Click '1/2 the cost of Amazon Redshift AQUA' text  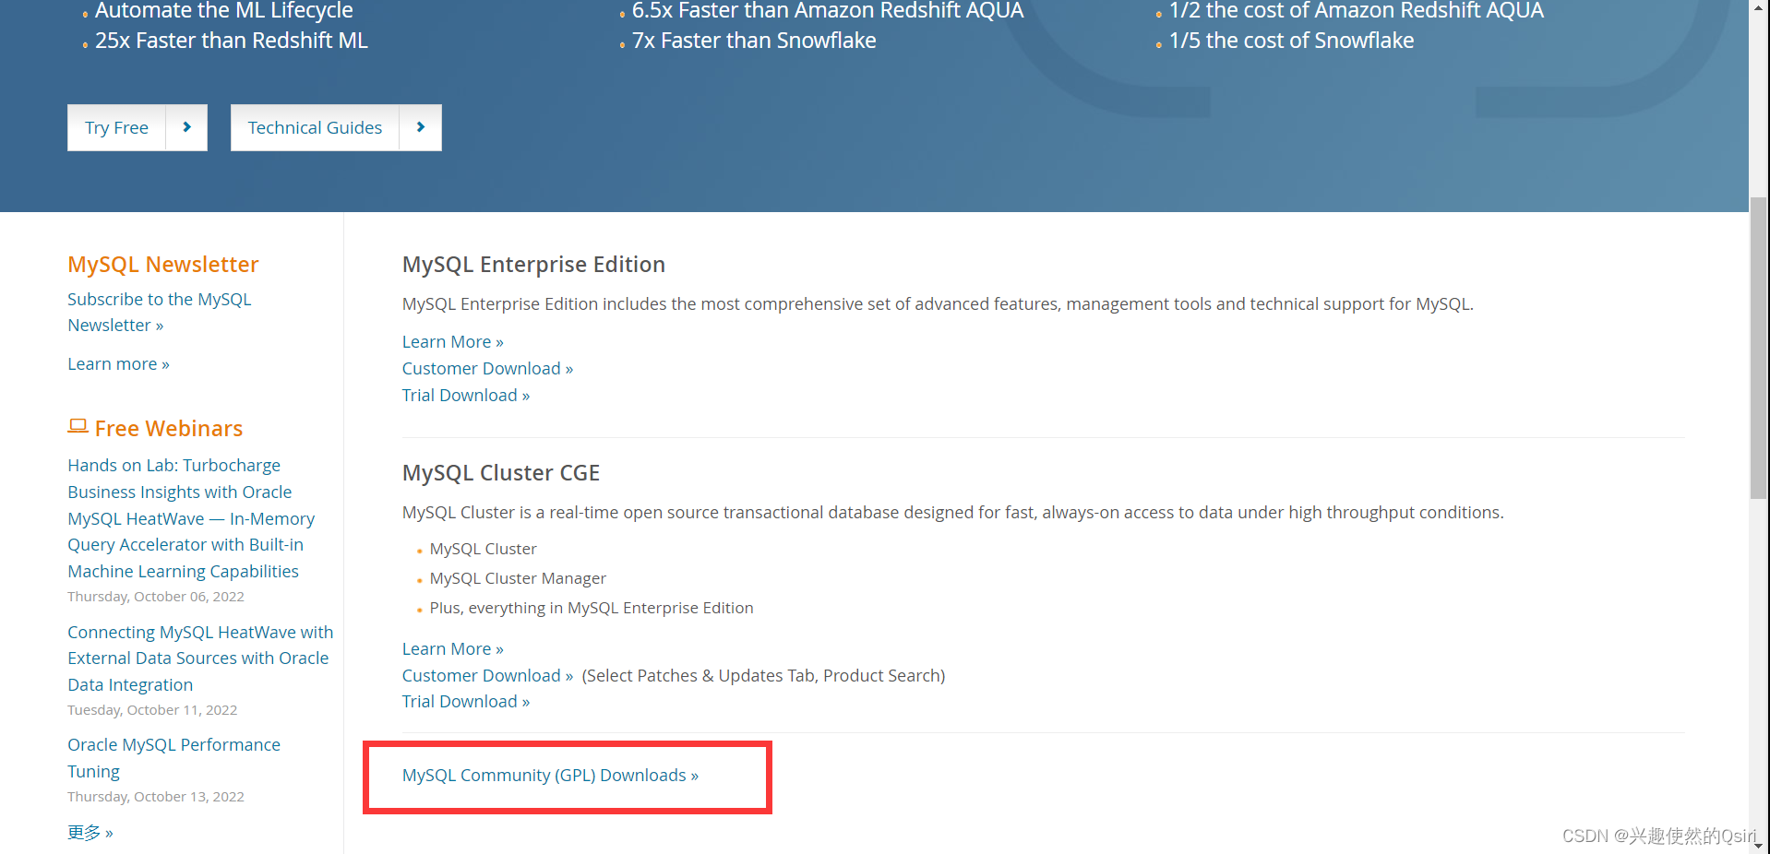tap(1356, 11)
